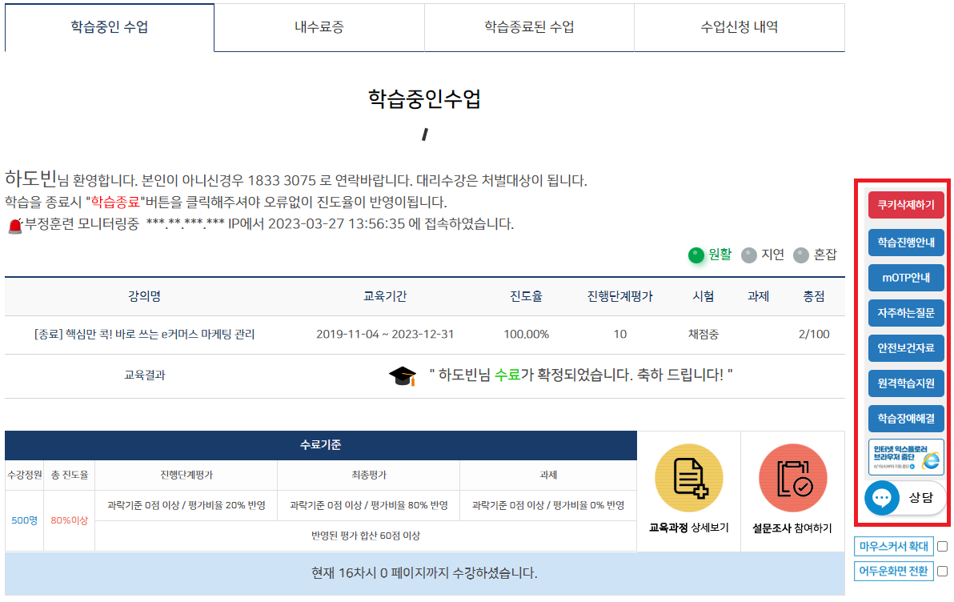Image resolution: width=954 pixels, height=602 pixels.
Task: Click the red siren monitoring icon
Action: click(x=15, y=226)
